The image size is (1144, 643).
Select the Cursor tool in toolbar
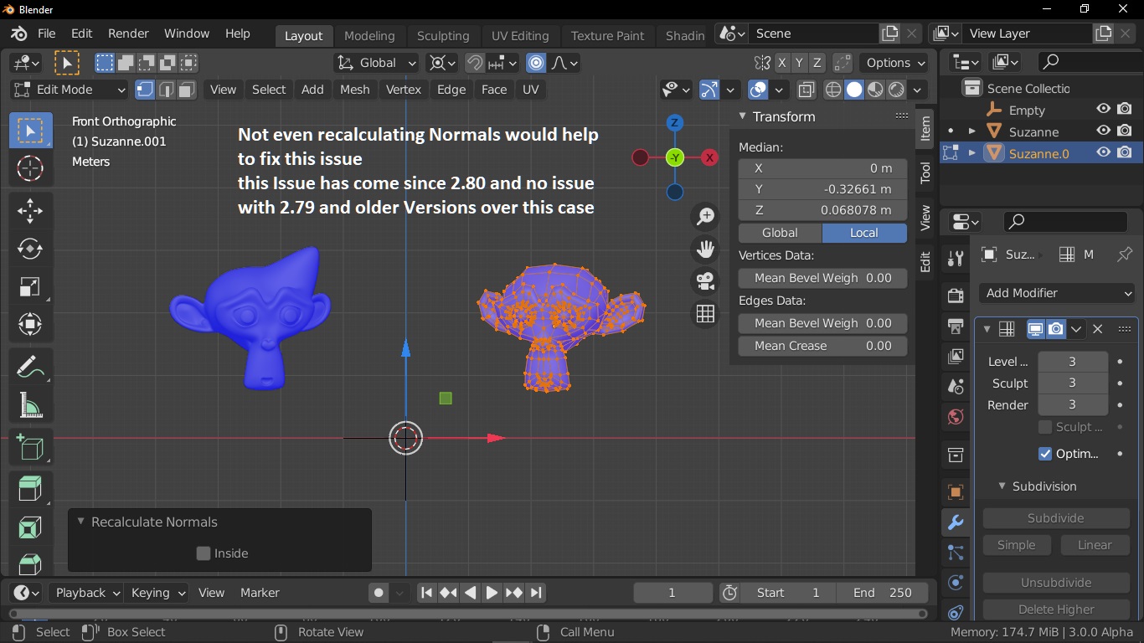[x=30, y=167]
